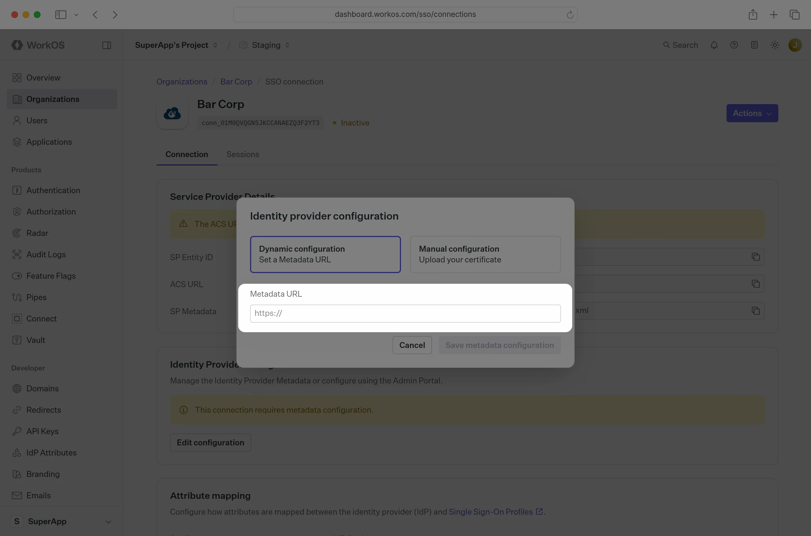Toggle the Safari sidebar
The height and width of the screenshot is (536, 811).
click(61, 15)
